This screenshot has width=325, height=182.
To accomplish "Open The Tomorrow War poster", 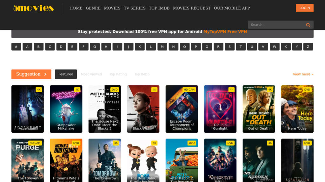I will click(105, 160).
